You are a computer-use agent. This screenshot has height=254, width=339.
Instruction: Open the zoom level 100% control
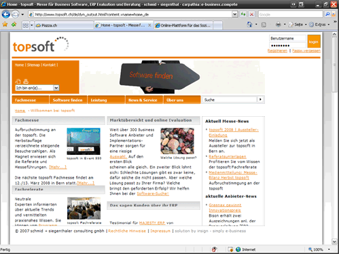coord(319,249)
